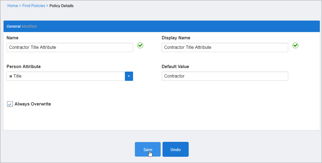322x163 pixels.
Task: Click the Person Attribute field label
Action: 24,66
